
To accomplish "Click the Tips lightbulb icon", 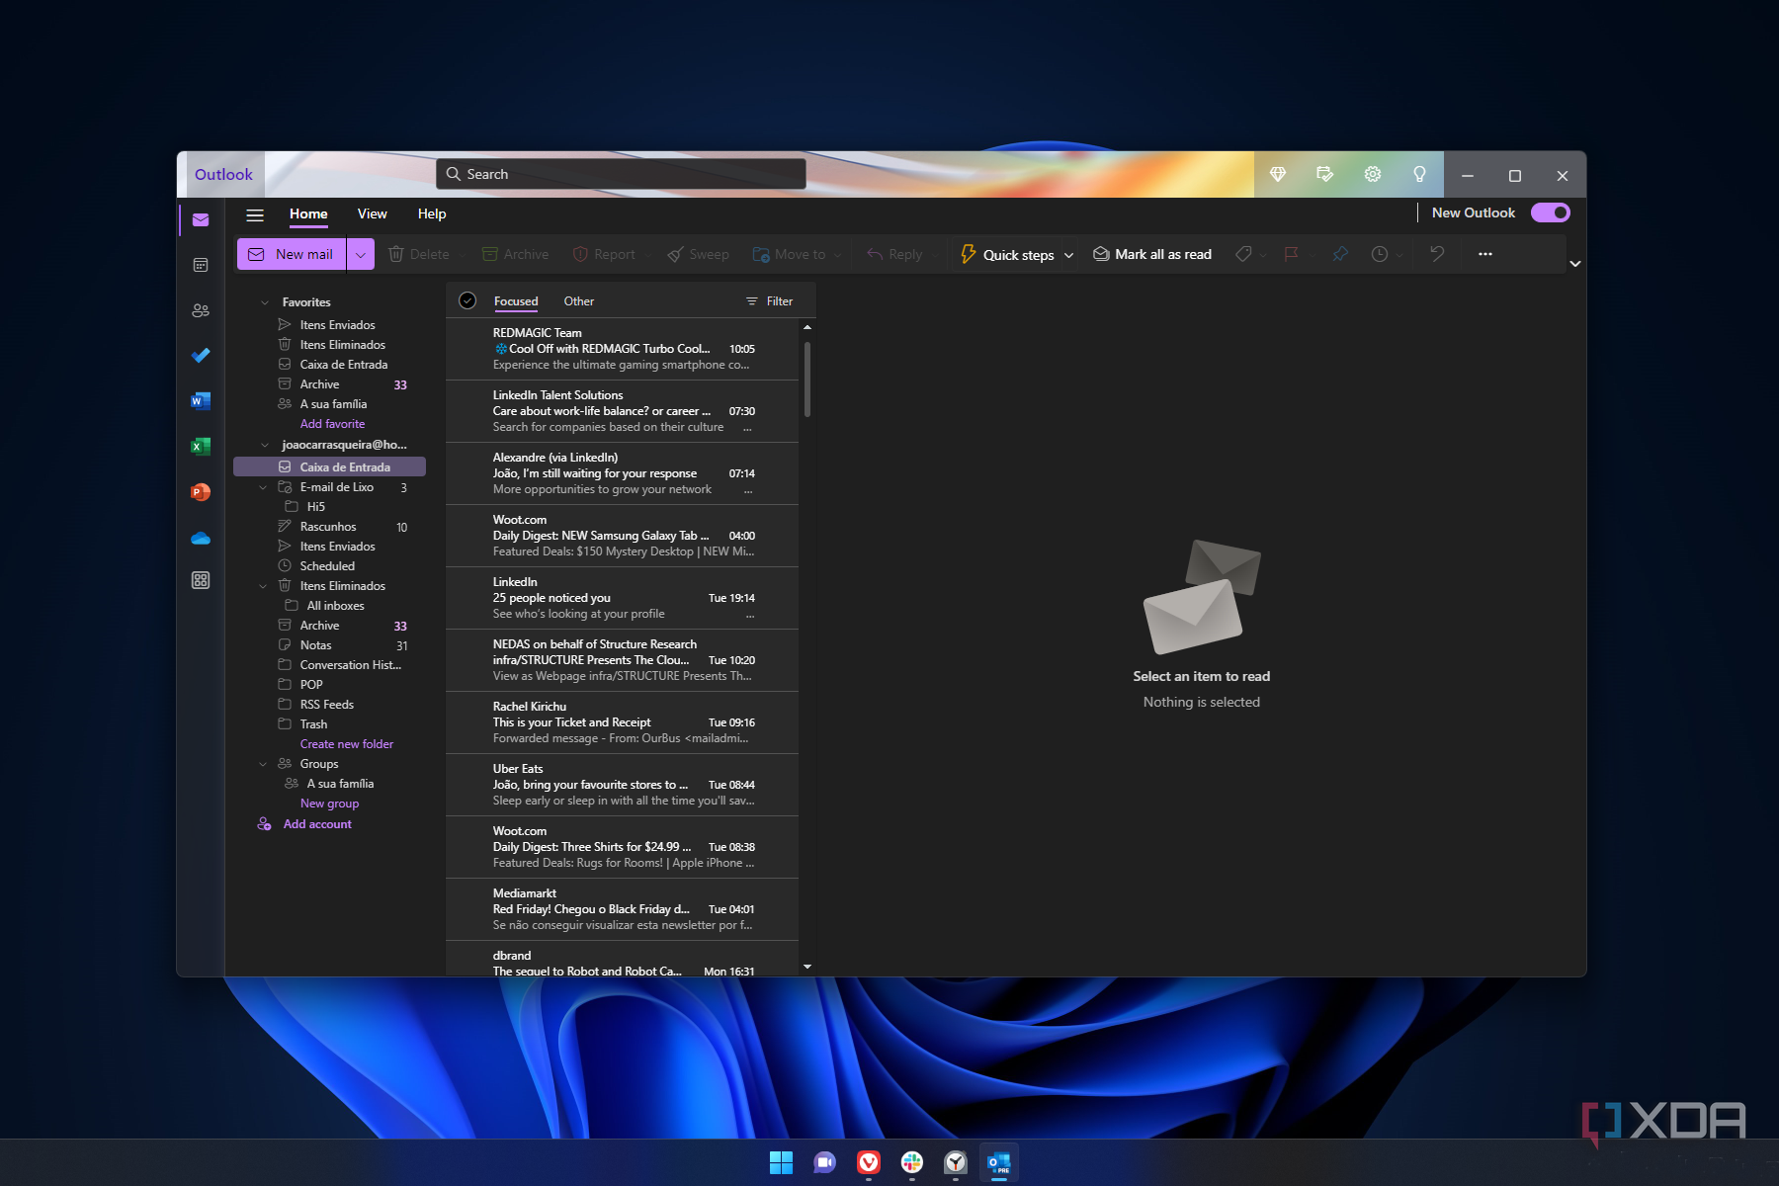I will point(1421,174).
